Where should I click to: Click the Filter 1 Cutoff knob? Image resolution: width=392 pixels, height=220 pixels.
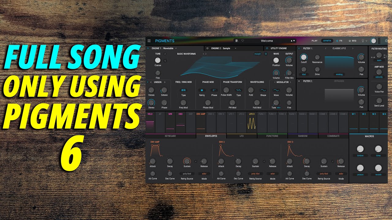303,57
